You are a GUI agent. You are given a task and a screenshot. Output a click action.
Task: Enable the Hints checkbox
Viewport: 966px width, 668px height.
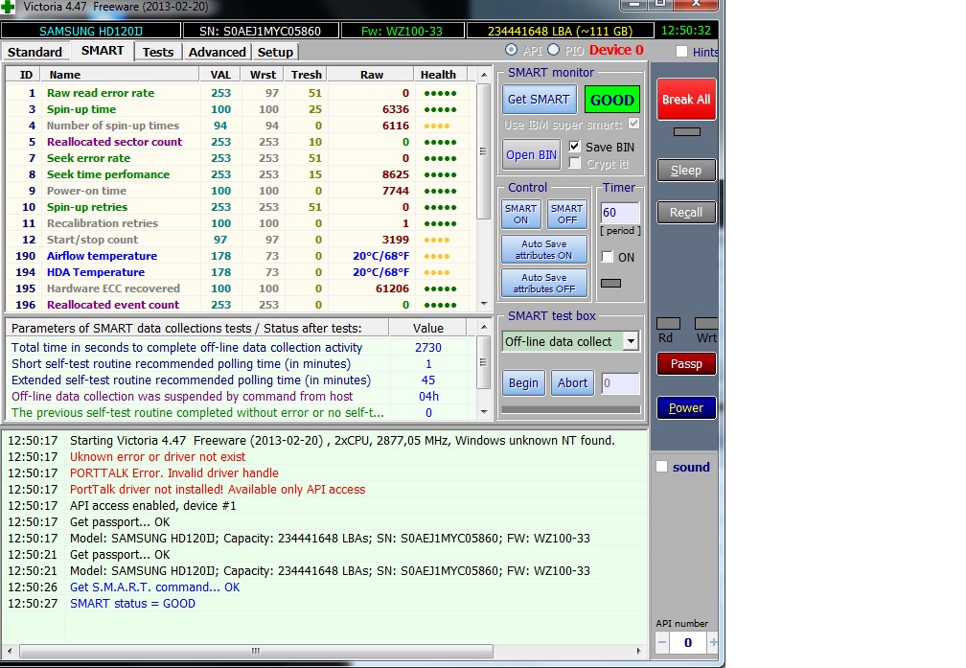pos(681,52)
